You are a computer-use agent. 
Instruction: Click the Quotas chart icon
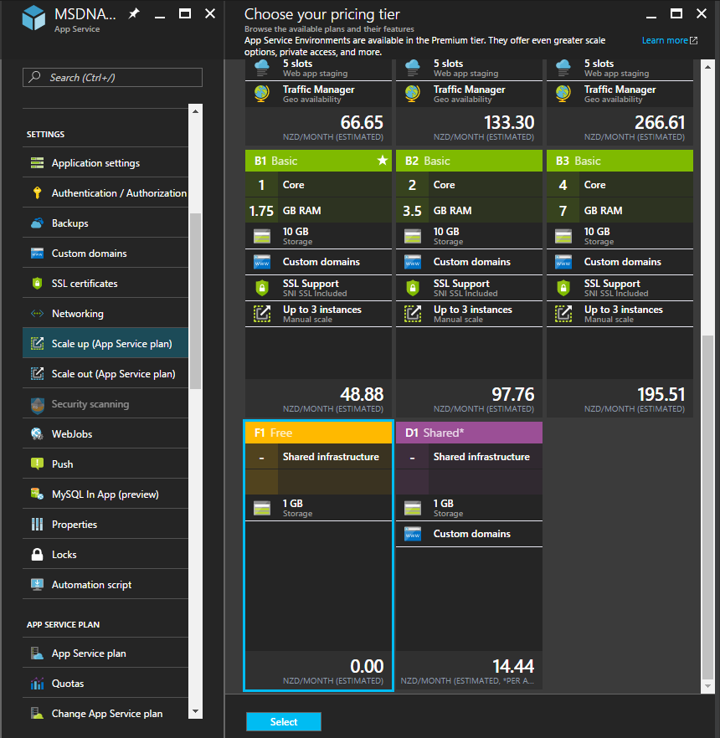tap(37, 684)
